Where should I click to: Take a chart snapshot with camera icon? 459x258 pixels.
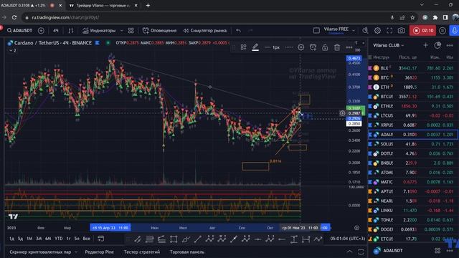402,30
